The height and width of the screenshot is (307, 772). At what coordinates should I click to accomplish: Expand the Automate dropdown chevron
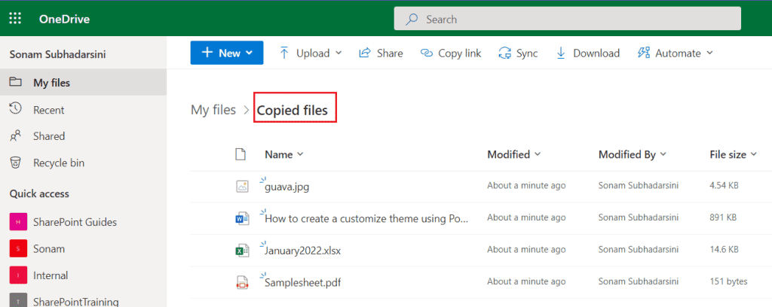(709, 53)
